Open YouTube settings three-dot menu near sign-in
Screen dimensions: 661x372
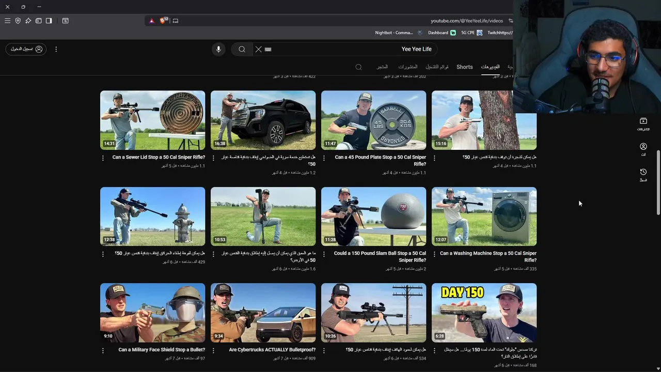pos(56,49)
